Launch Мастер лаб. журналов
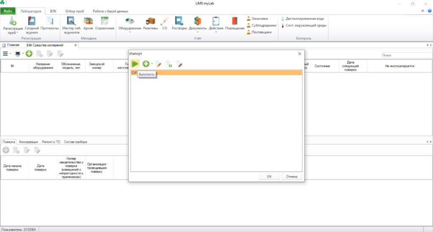This screenshot has width=433, height=232. (71, 25)
